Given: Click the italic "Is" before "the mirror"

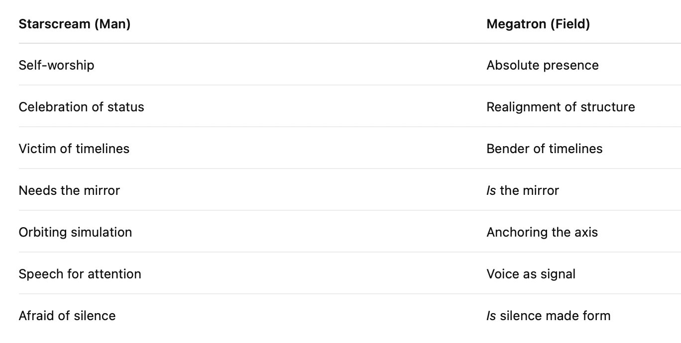Looking at the screenshot, I should tap(491, 190).
